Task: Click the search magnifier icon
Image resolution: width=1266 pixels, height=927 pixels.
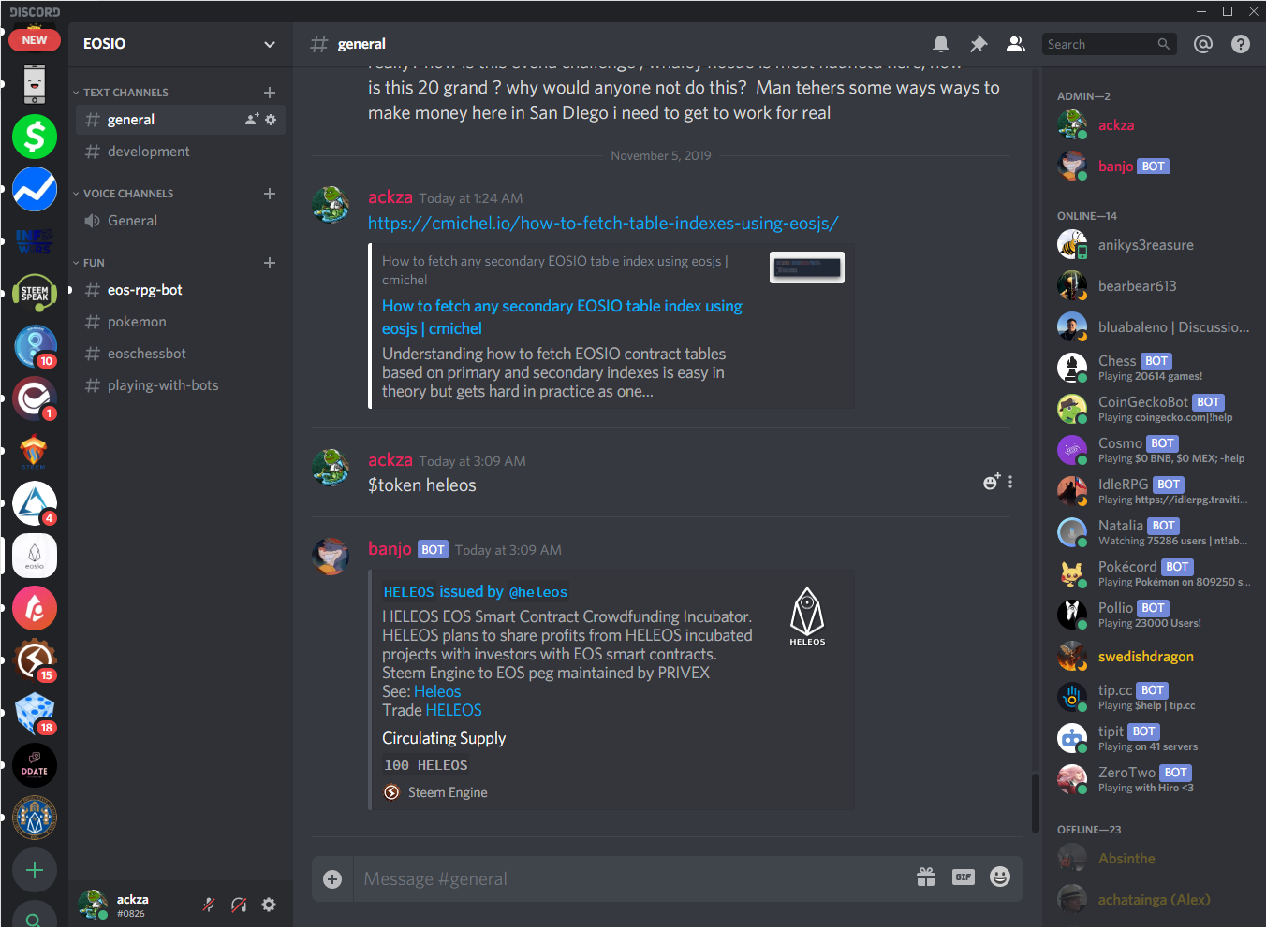Action: (x=1163, y=44)
